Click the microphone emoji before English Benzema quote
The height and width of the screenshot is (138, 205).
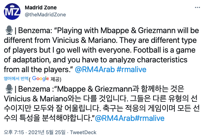click(9, 30)
